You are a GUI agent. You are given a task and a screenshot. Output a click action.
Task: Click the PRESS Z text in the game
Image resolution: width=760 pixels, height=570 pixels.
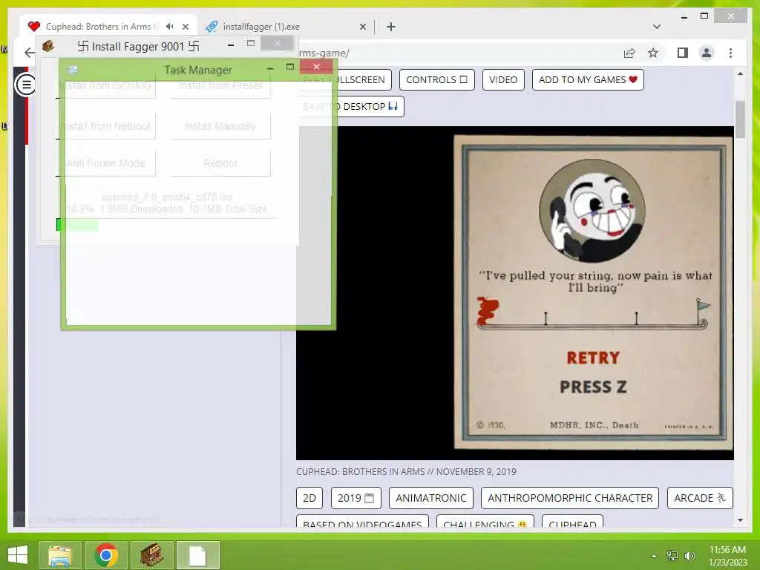[x=593, y=387]
